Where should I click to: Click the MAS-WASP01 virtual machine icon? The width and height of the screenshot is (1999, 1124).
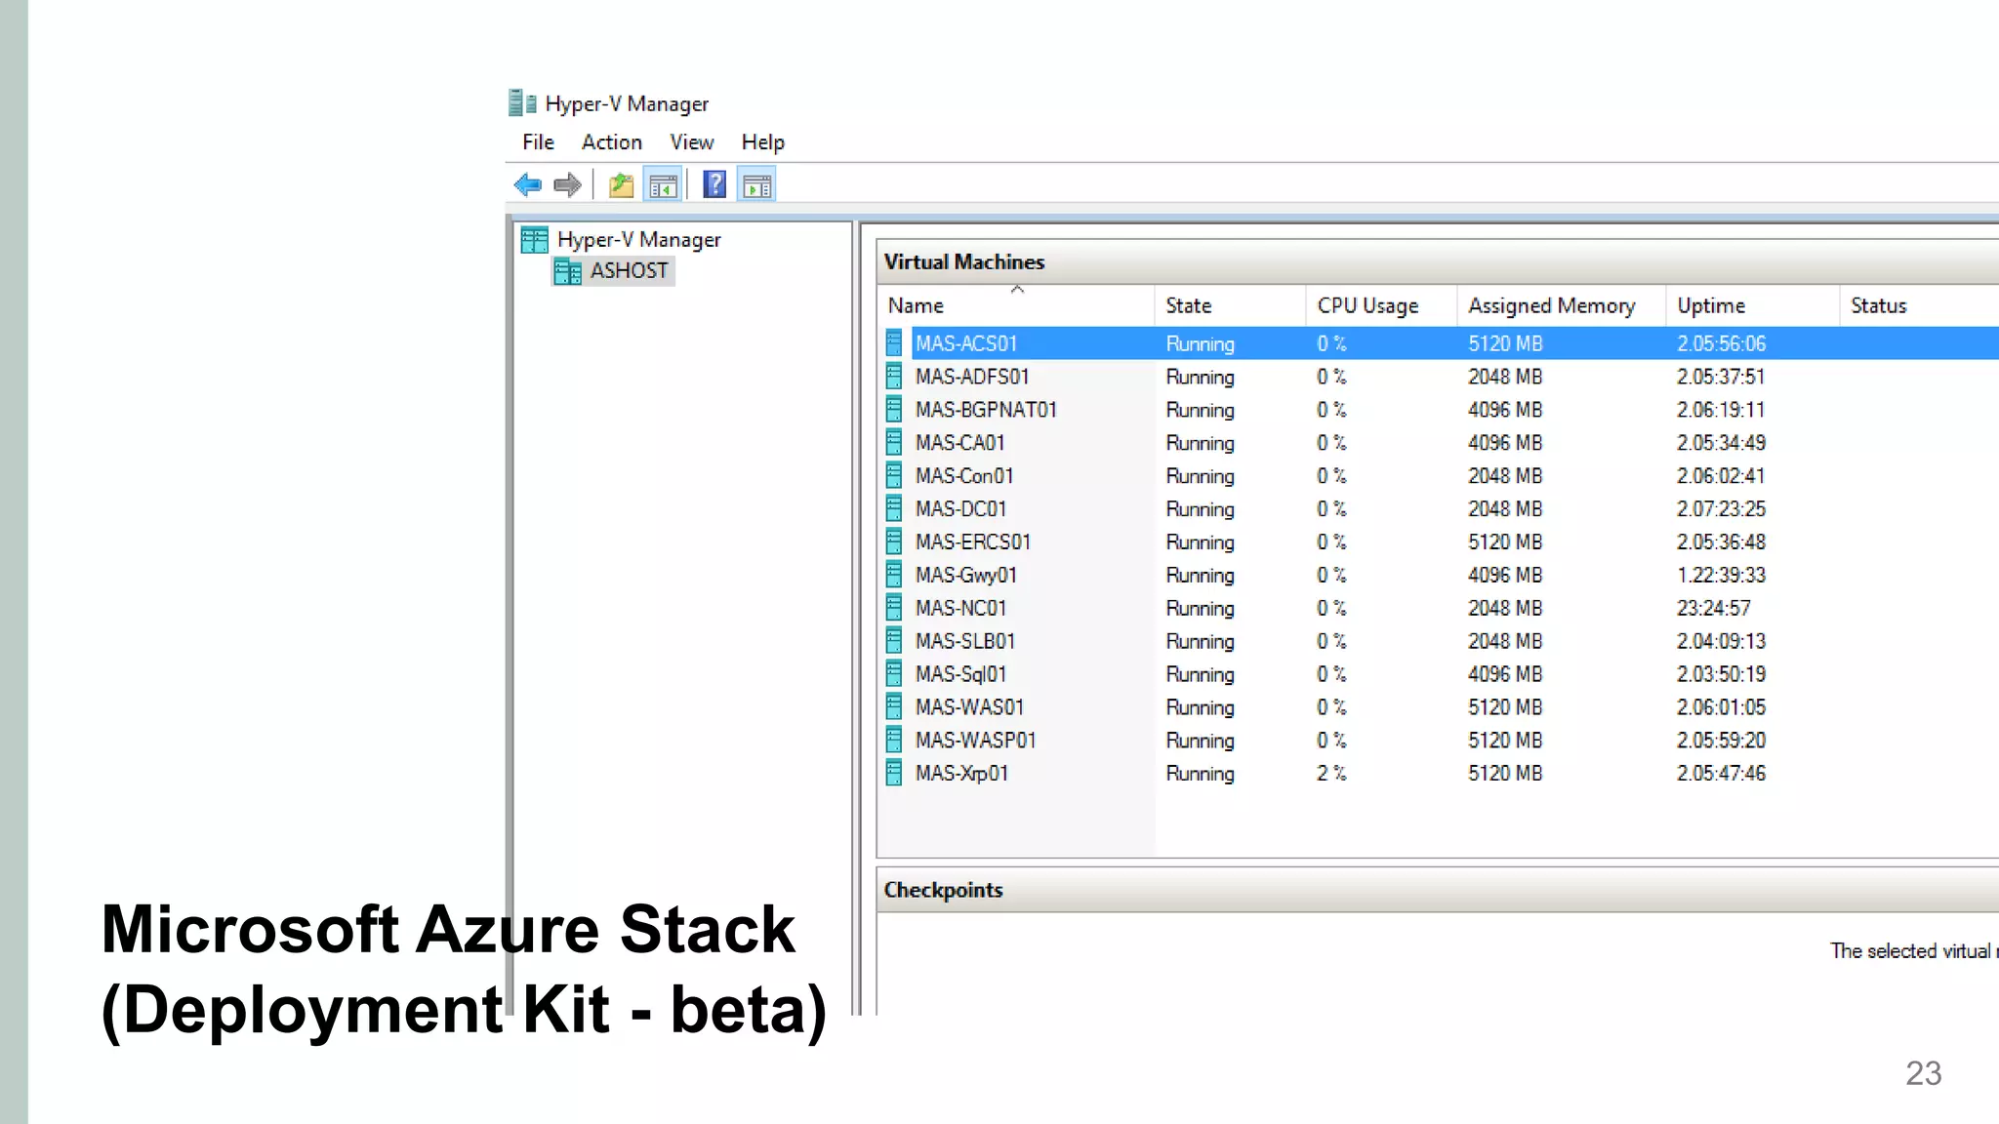pyautogui.click(x=894, y=740)
